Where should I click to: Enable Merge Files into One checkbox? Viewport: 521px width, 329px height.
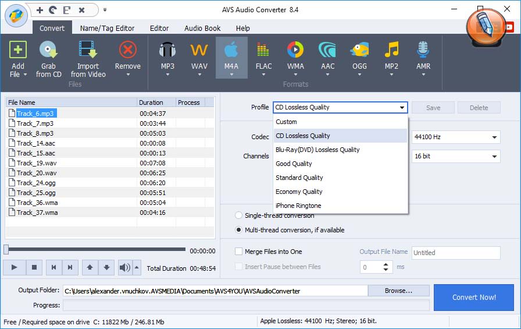point(238,252)
